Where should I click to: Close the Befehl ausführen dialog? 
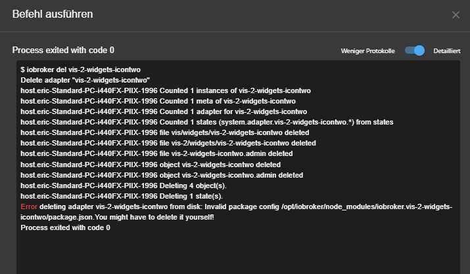(456, 14)
